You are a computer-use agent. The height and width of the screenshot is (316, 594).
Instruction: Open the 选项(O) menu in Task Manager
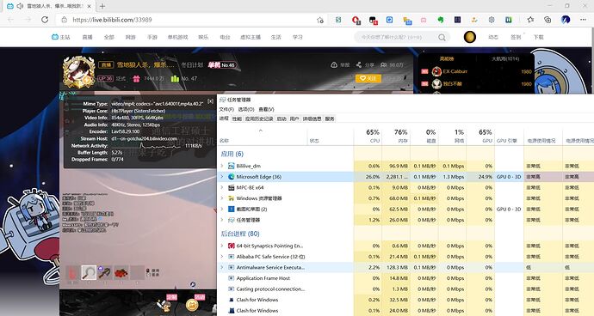point(246,109)
